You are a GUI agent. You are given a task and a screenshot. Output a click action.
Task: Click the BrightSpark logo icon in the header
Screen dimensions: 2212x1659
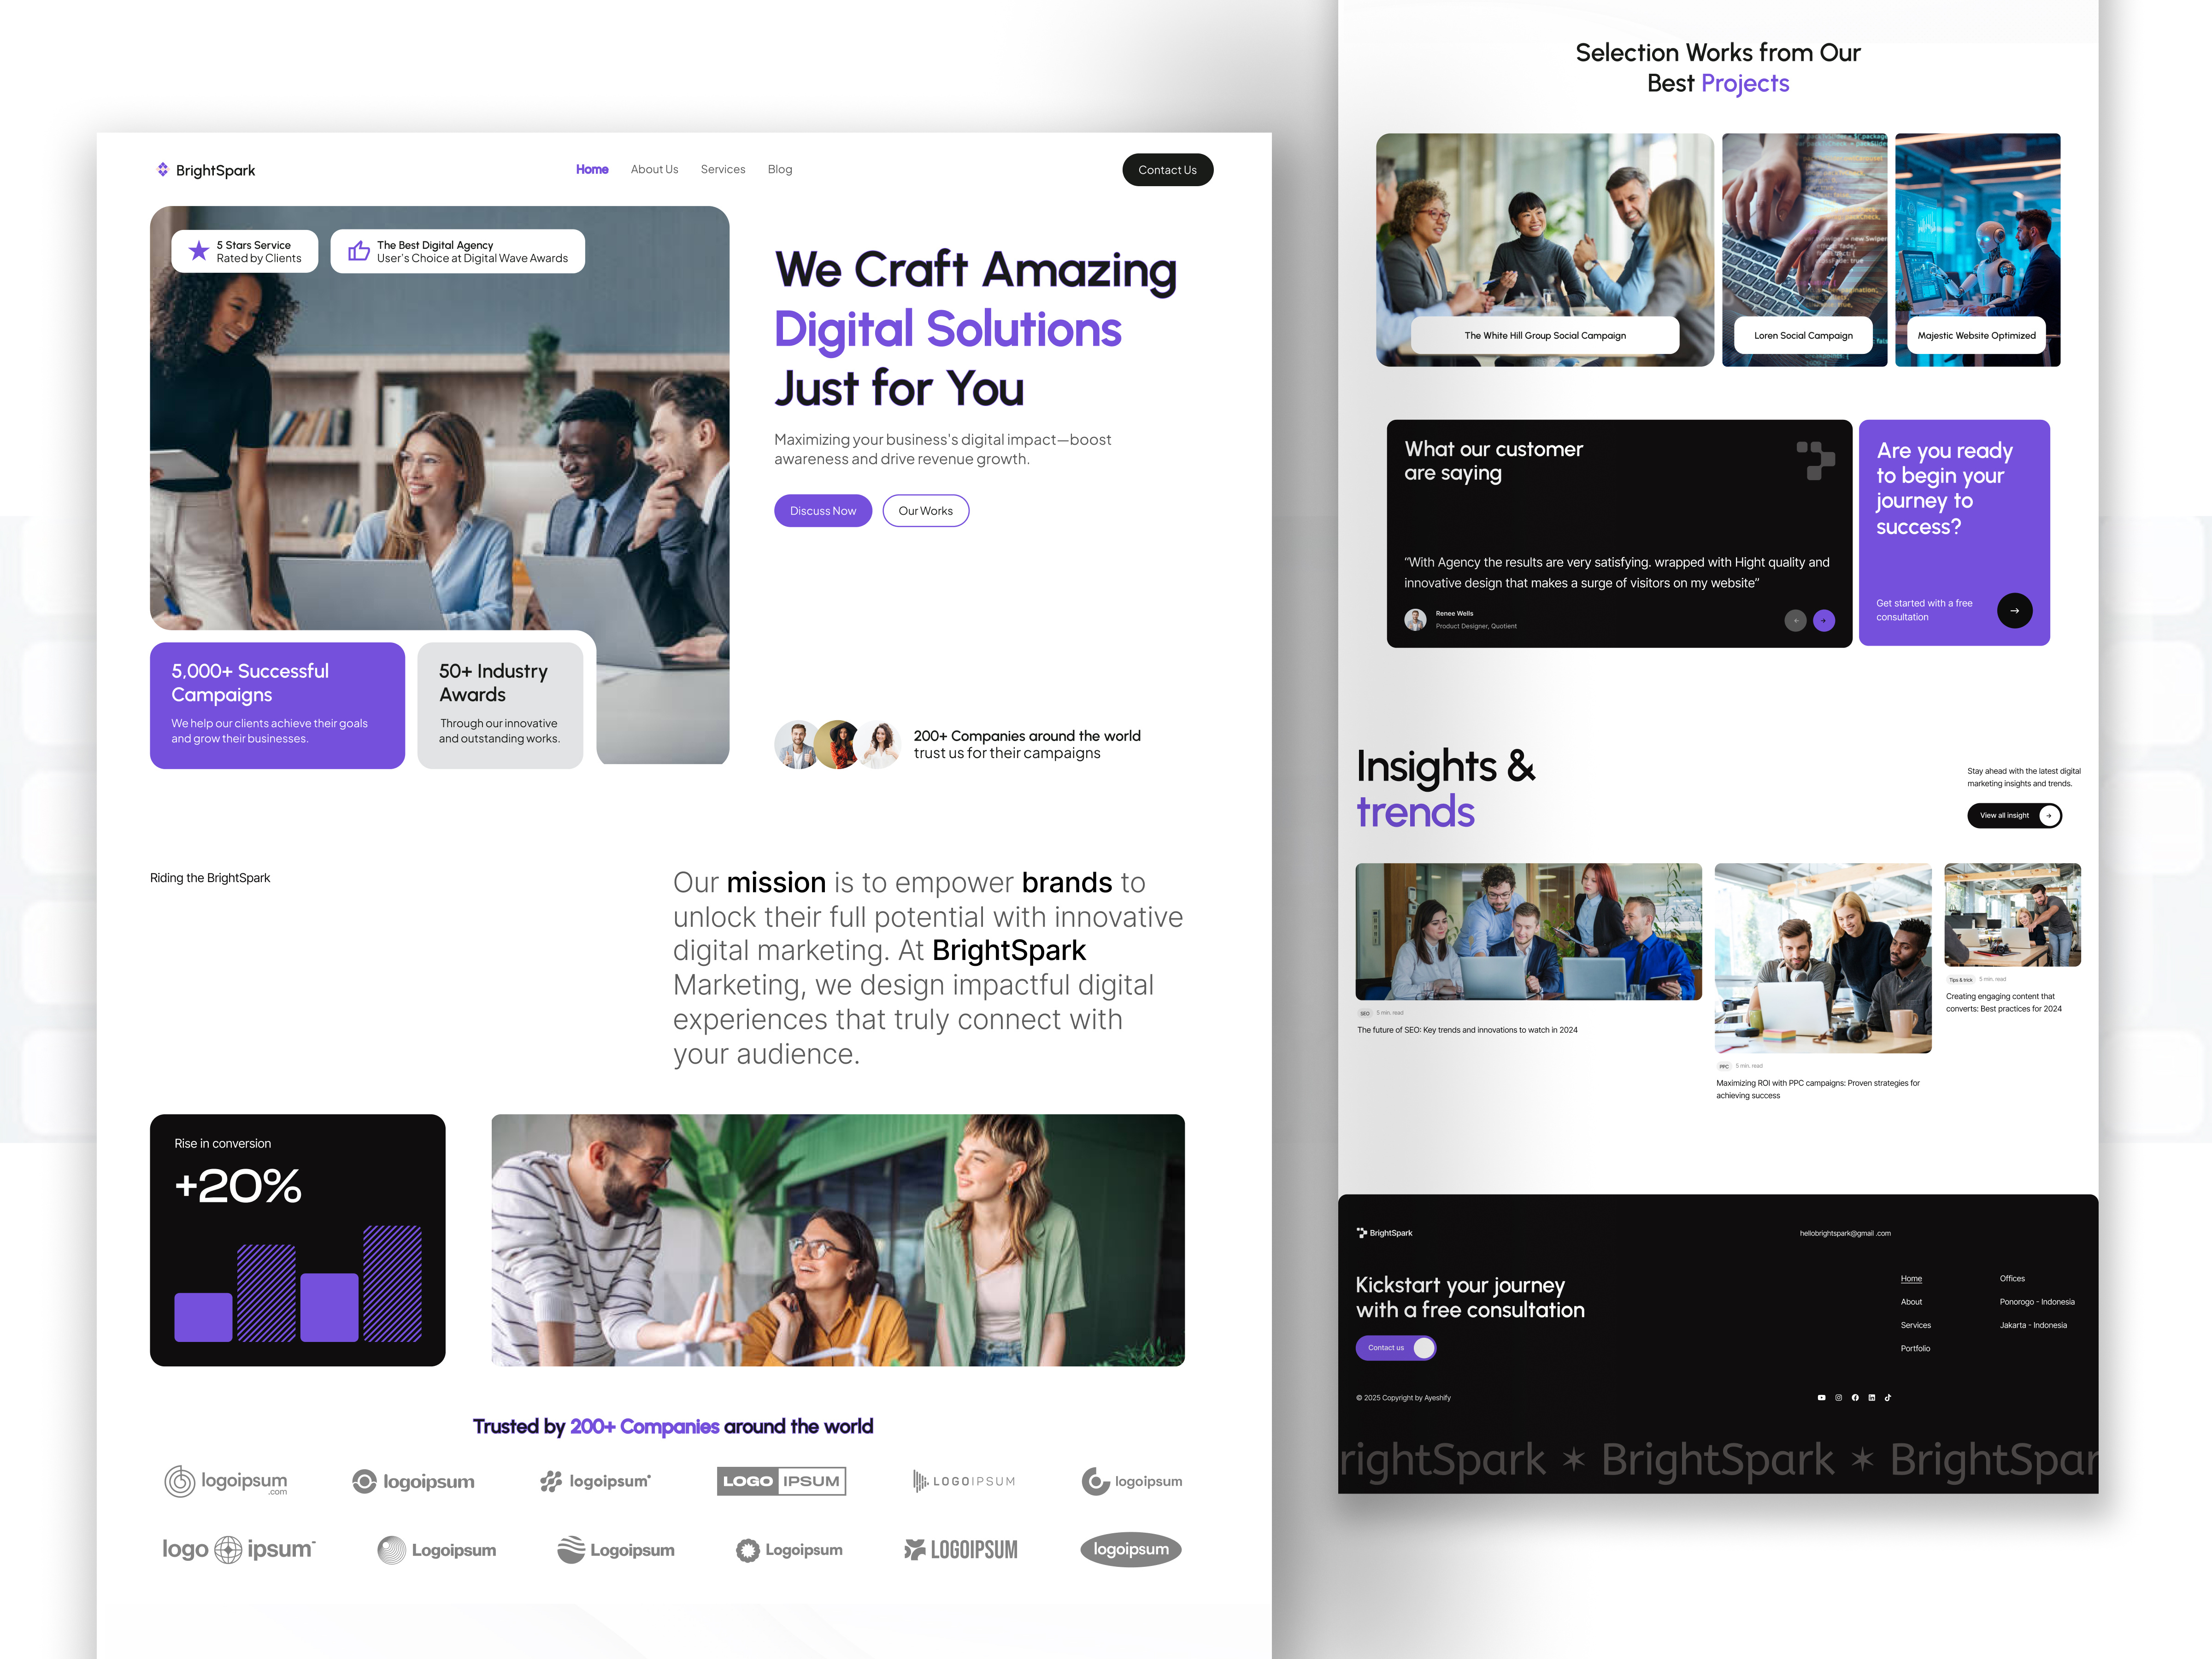[163, 169]
